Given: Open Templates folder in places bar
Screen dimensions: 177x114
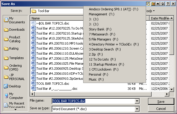Looking at the screenshot, I should tap(14, 58).
